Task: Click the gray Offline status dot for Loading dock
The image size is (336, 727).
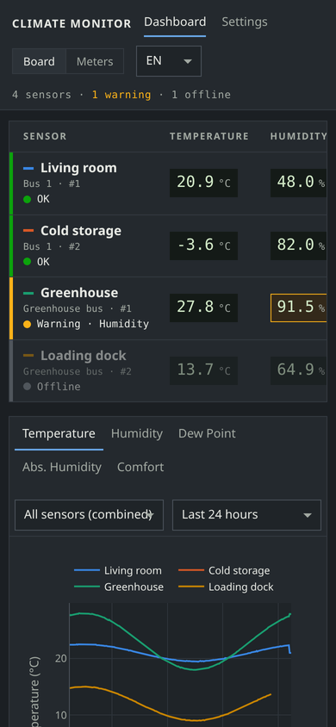Action: pyautogui.click(x=27, y=386)
